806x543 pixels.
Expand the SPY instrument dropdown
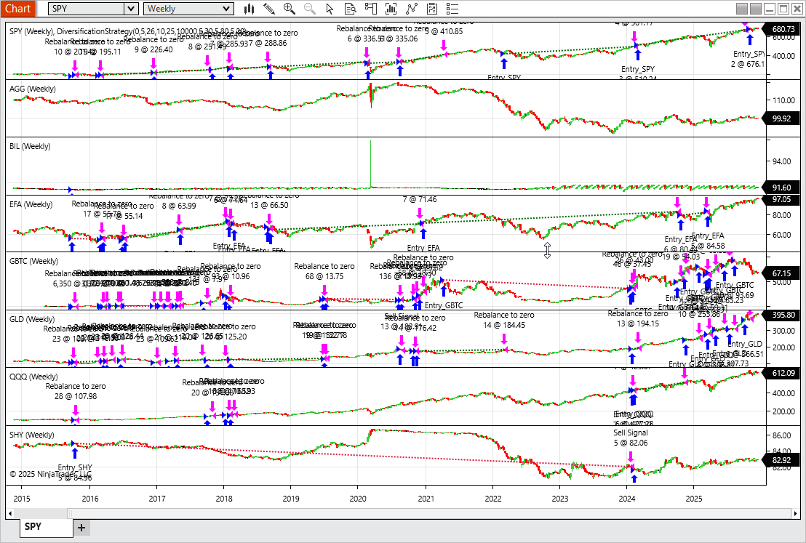[131, 9]
